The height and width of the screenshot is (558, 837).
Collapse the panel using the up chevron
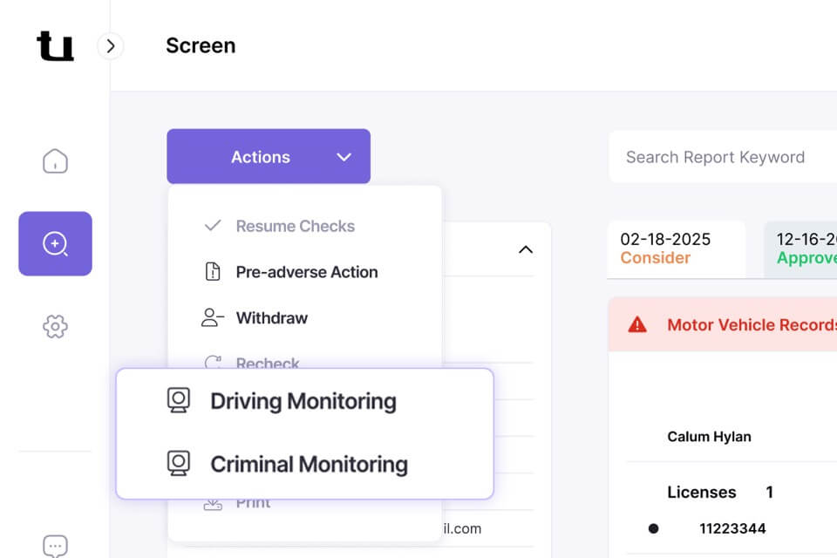coord(525,249)
